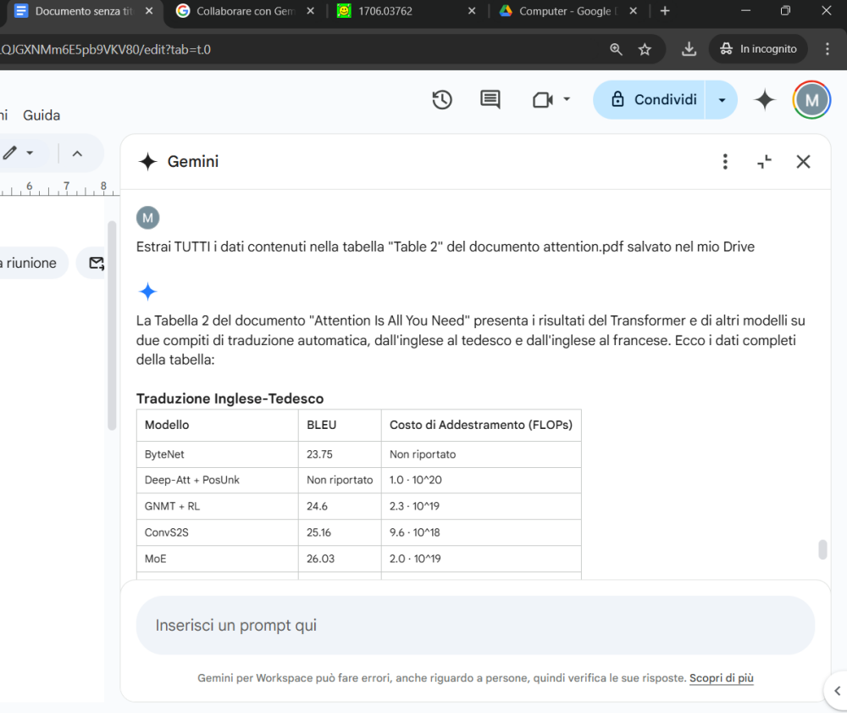Click the BLEU column header
Viewport: 847px width, 713px height.
[x=340, y=425]
